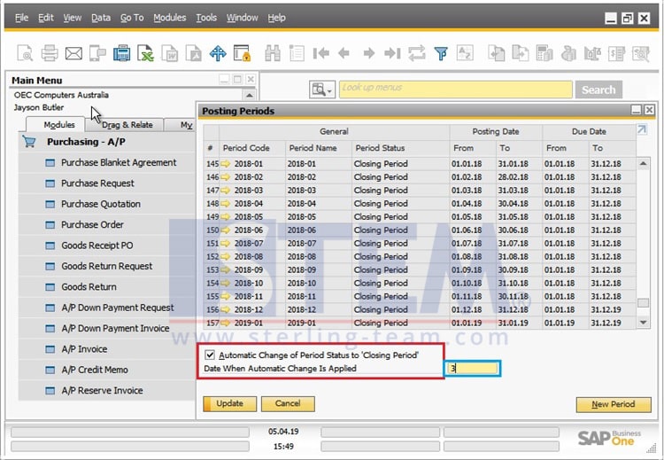Open the yellow link arrow for period 2019-01

(225, 323)
